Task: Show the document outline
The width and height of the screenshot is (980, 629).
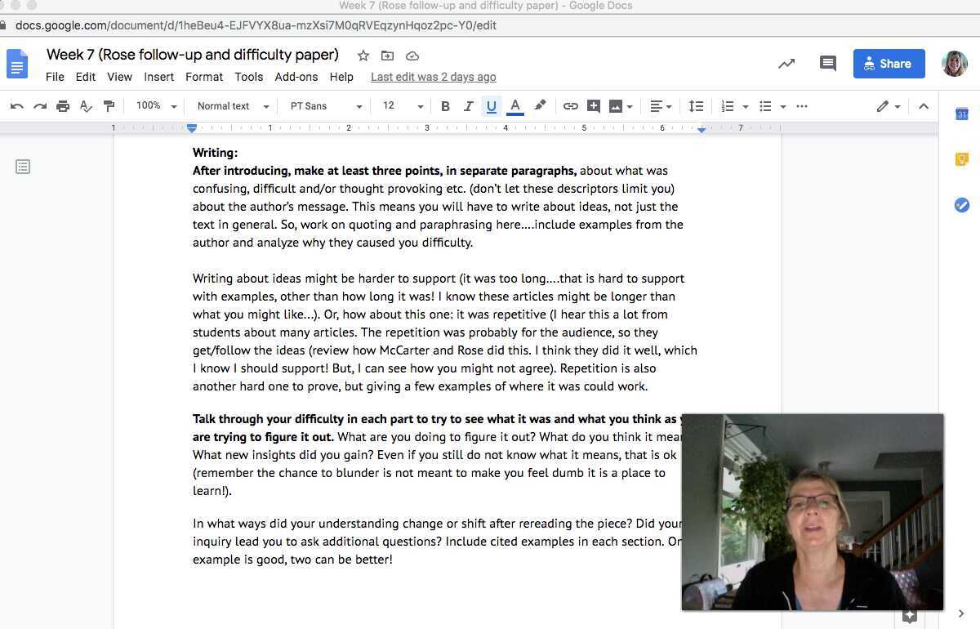Action: [23, 167]
